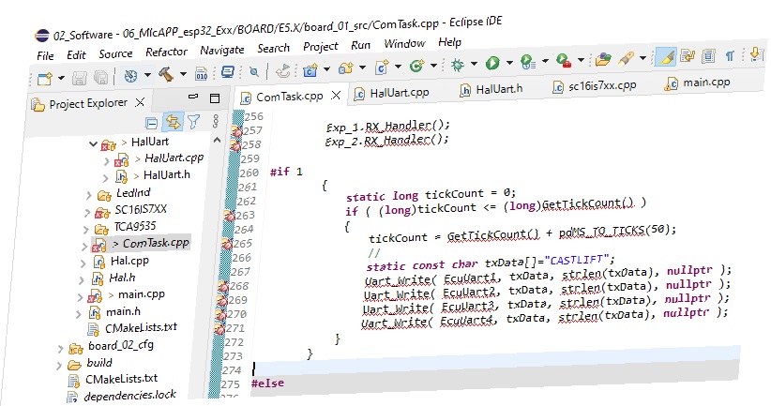Click the Profile run icon
The height and width of the screenshot is (406, 771).
point(528,62)
